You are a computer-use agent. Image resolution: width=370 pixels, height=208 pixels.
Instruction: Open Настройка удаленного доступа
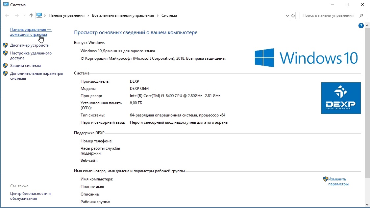31,55
